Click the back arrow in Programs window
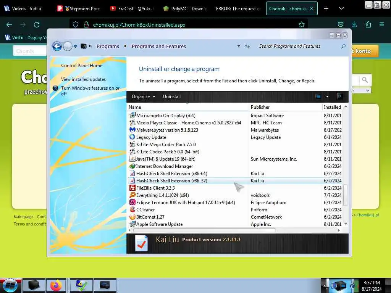 point(57,46)
